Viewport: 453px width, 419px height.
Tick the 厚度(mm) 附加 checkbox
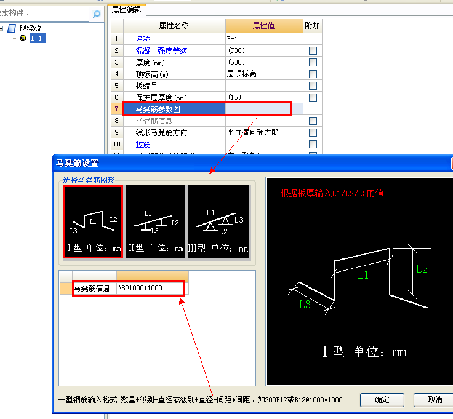(x=313, y=62)
